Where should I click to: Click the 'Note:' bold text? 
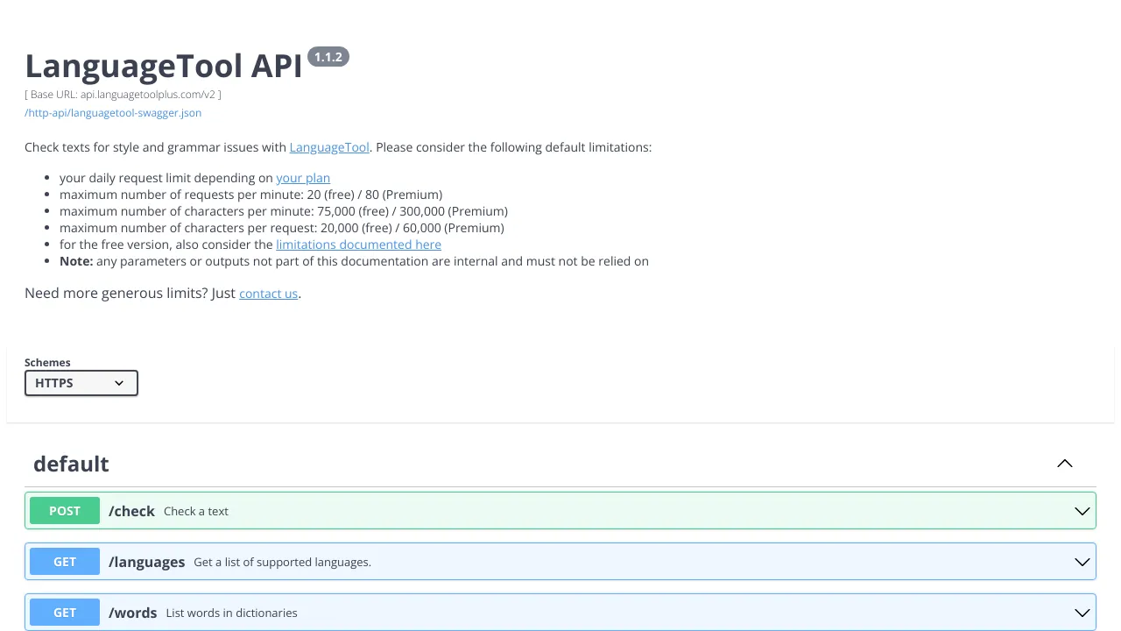pyautogui.click(x=76, y=261)
